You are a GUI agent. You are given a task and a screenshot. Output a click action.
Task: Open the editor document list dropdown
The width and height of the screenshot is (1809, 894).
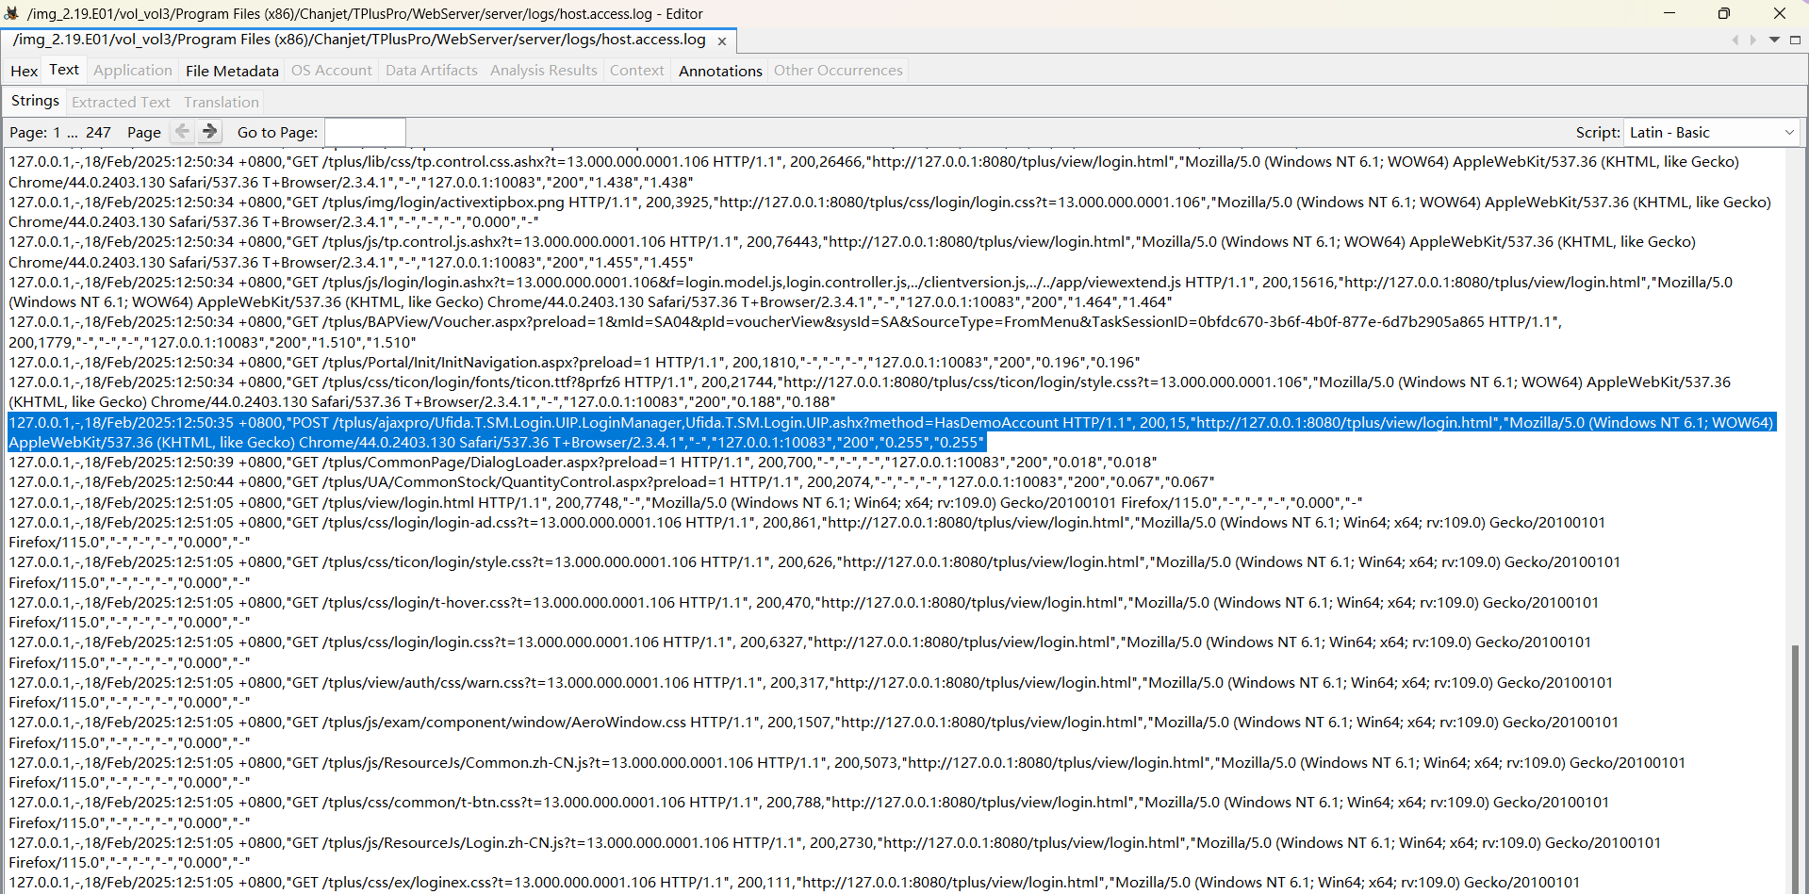[x=1774, y=40]
